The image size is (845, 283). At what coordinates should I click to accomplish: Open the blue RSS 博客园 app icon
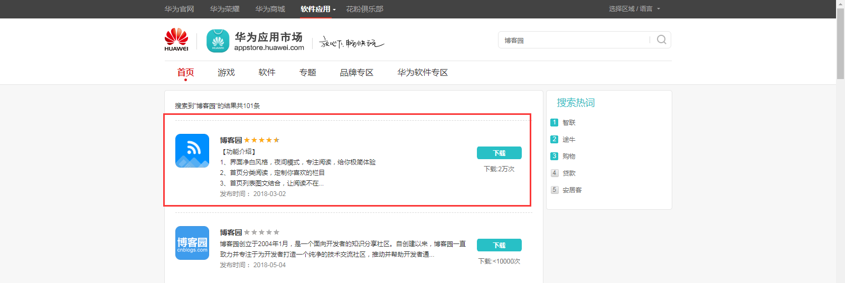tap(192, 151)
